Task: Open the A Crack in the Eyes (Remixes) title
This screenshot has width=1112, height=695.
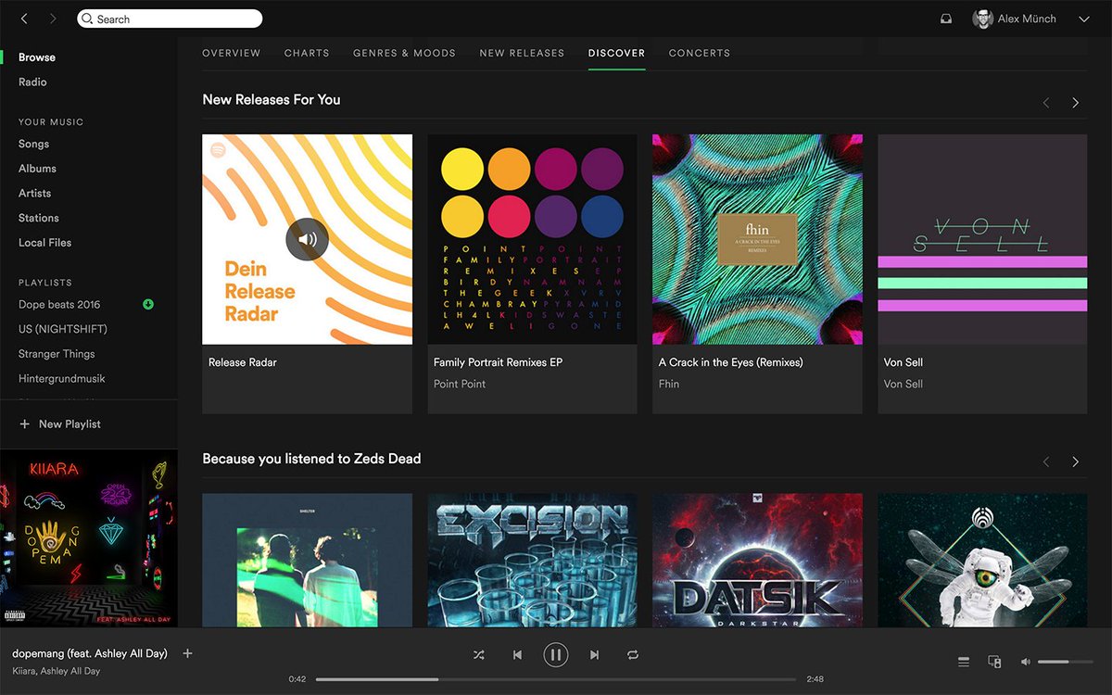Action: tap(730, 362)
